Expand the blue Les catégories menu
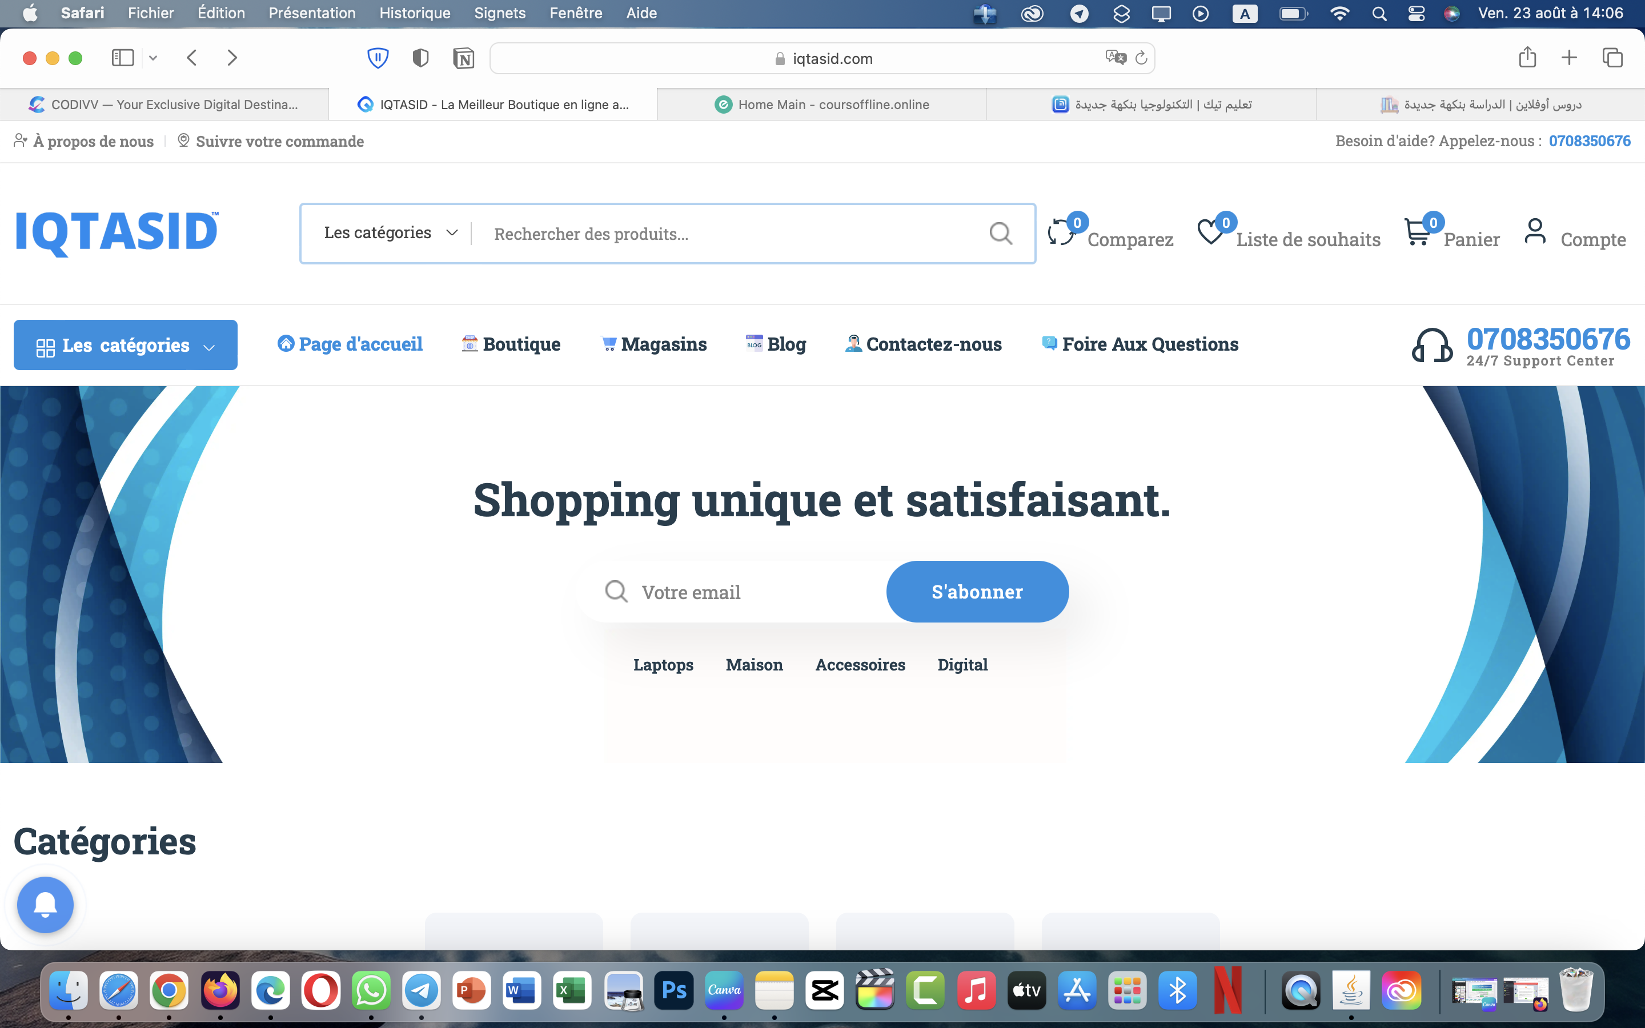Viewport: 1645px width, 1028px height. click(126, 346)
